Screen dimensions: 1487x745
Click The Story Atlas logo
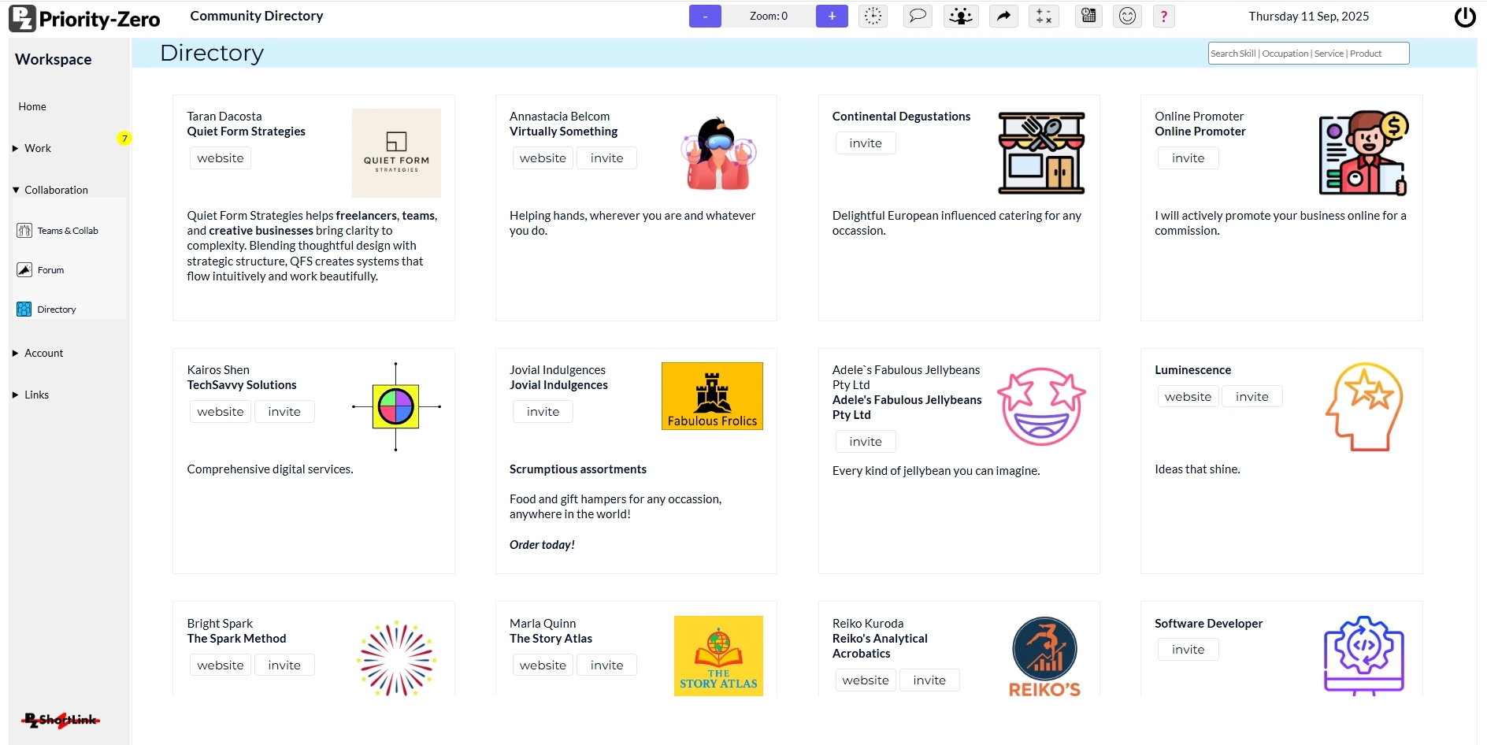pos(718,656)
